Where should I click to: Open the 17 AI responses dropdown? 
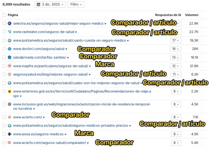(176, 40)
